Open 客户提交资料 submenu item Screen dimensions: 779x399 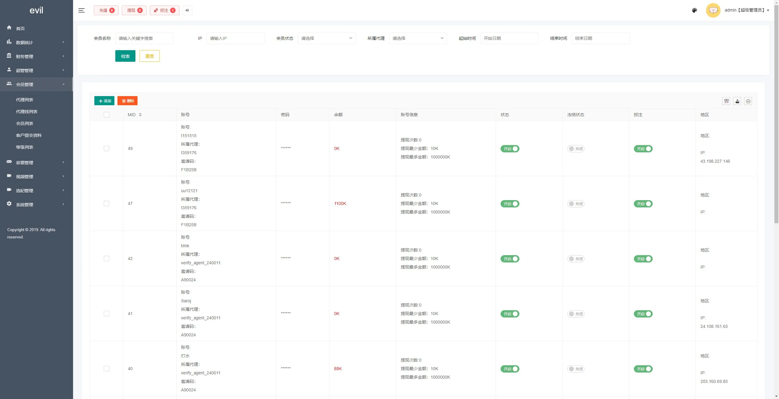pos(29,135)
